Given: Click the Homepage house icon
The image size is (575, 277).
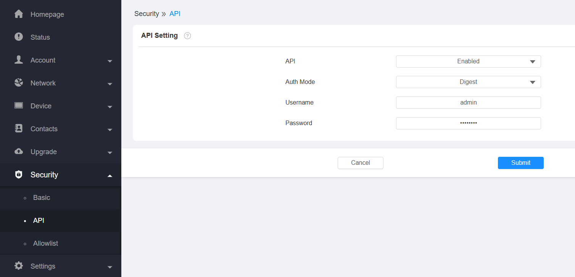Looking at the screenshot, I should pyautogui.click(x=19, y=14).
